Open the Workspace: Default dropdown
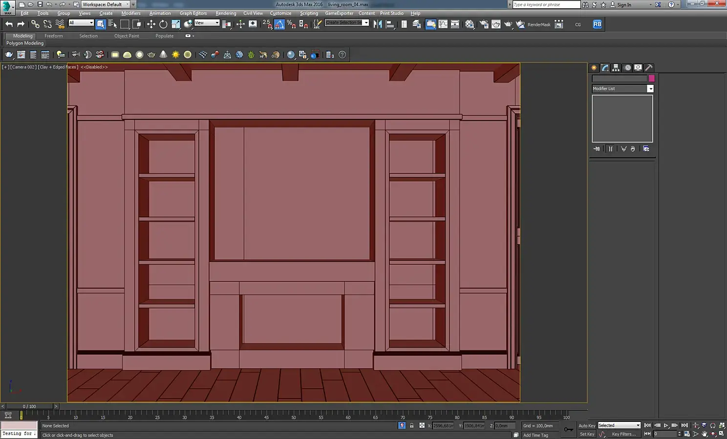The height and width of the screenshot is (439, 727). [105, 4]
